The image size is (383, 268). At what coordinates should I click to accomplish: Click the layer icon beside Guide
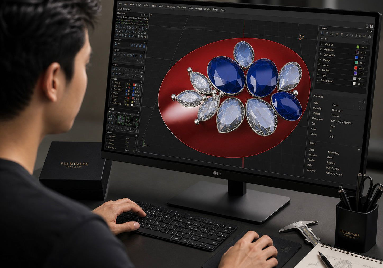point(320,65)
